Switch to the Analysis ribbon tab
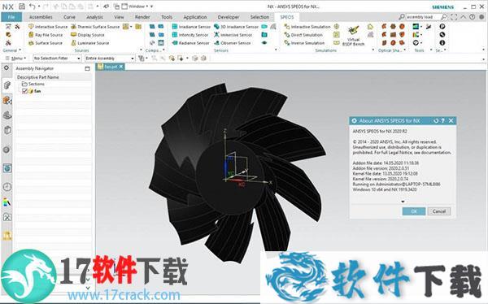 [94, 17]
